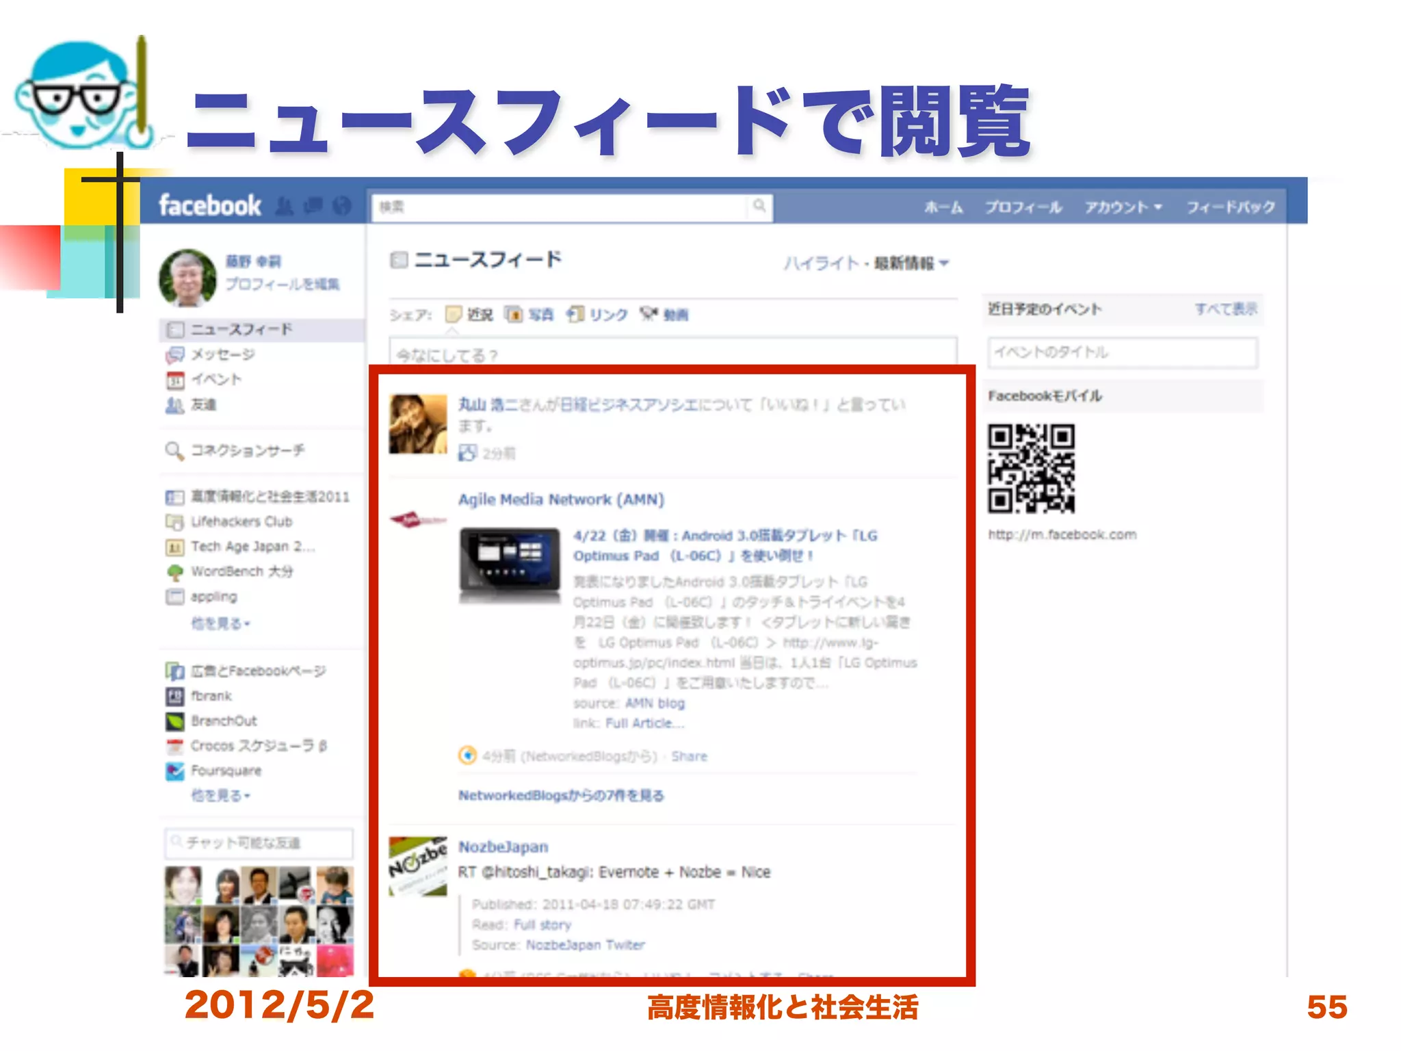This screenshot has width=1401, height=1051.
Task: Click プロフィールを編集 link
Action: (283, 284)
